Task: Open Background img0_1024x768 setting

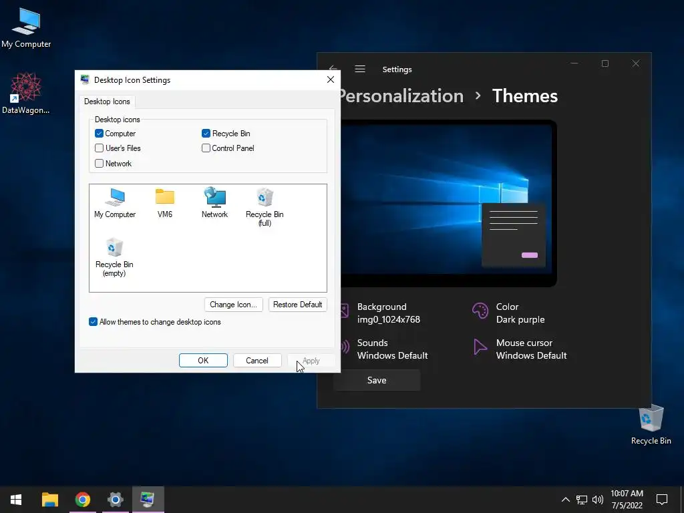Action: pyautogui.click(x=380, y=313)
